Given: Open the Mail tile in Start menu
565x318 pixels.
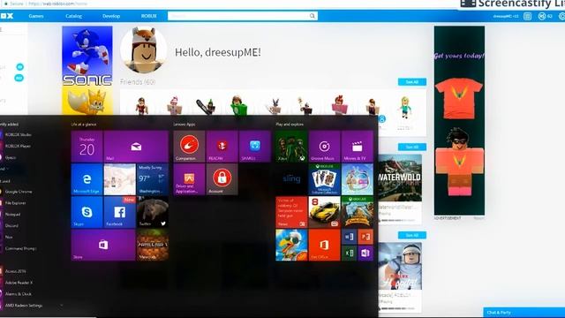Looking at the screenshot, I should (x=136, y=147).
